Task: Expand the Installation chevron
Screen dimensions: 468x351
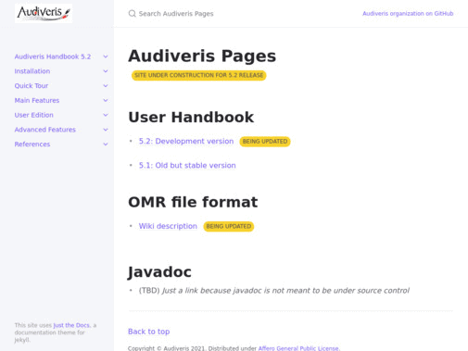Action: tap(106, 71)
